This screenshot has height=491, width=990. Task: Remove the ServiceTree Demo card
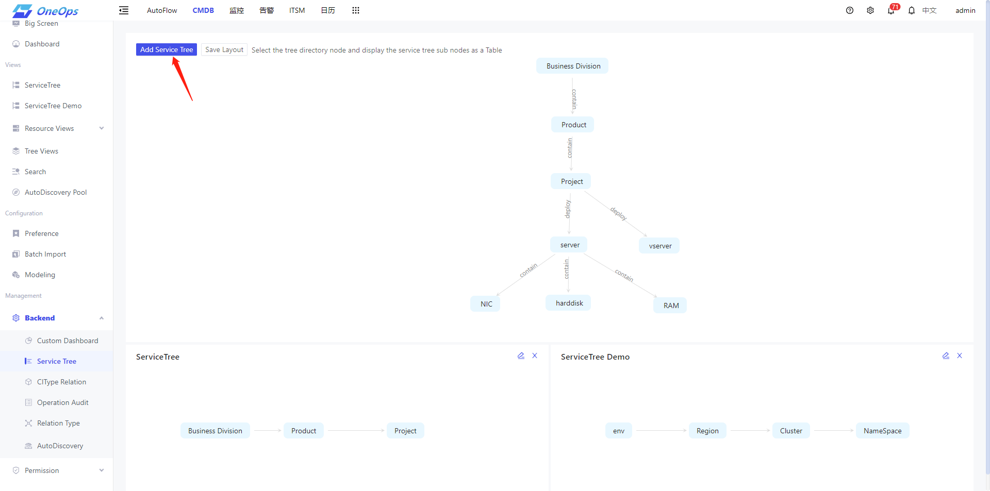pyautogui.click(x=960, y=355)
